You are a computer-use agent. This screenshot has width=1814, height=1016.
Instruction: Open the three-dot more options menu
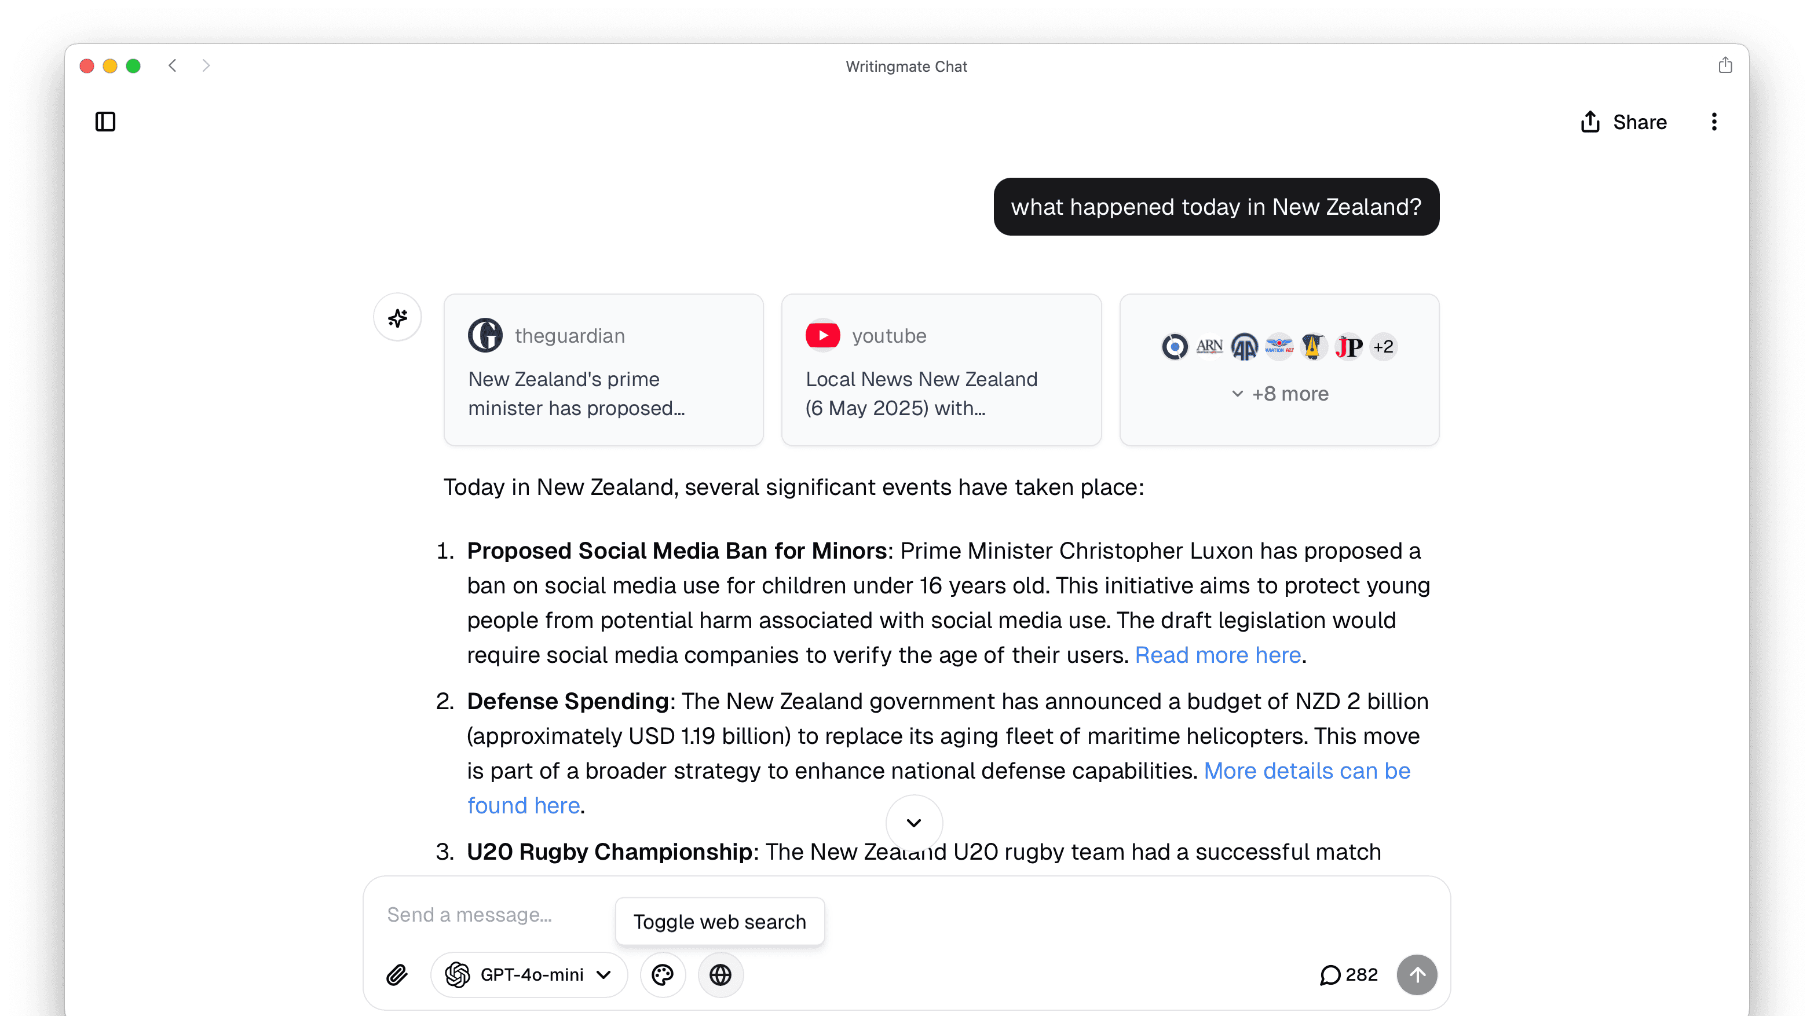(x=1714, y=122)
